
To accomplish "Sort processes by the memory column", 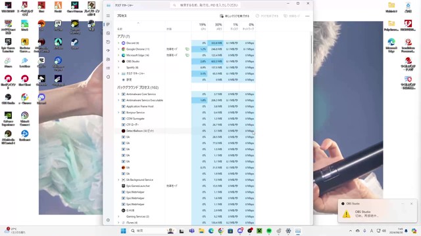I will click(x=215, y=26).
